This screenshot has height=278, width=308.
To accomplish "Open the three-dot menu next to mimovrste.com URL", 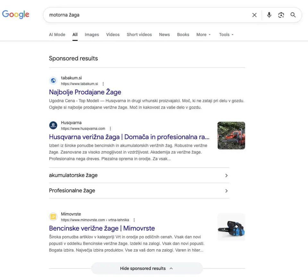I will tap(134, 220).
